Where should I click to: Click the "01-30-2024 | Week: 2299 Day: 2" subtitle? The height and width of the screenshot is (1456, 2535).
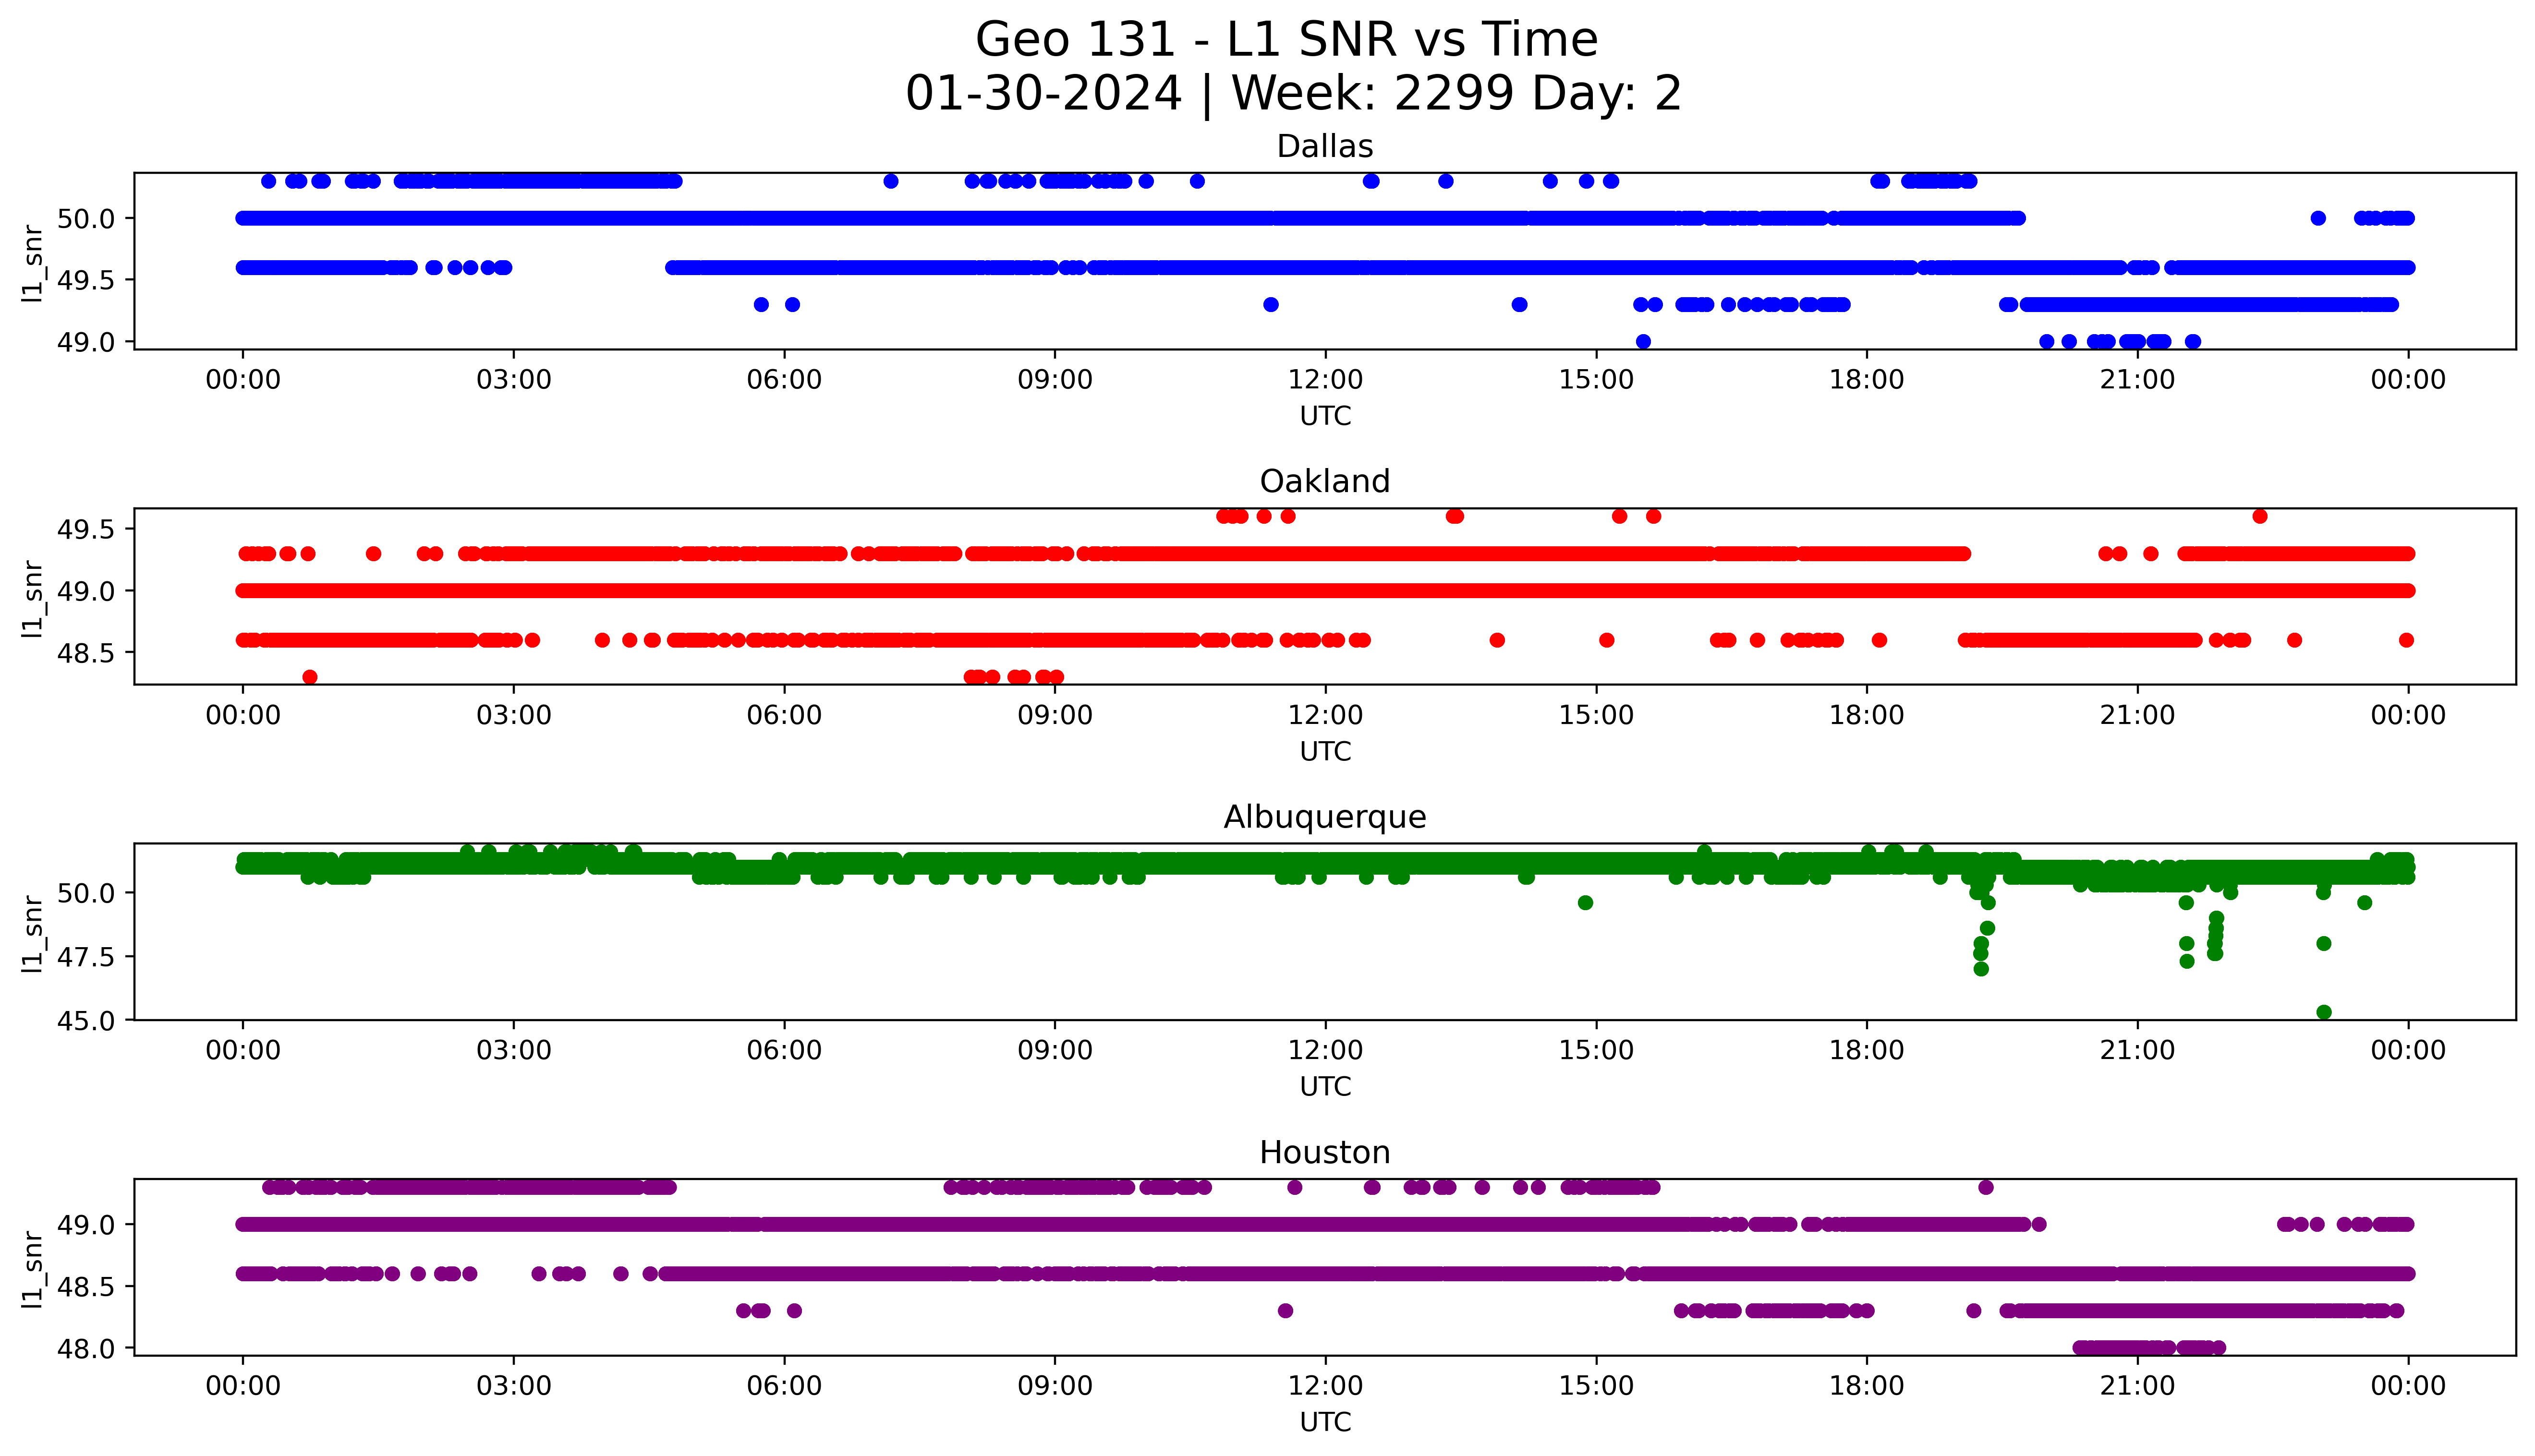click(x=1293, y=94)
